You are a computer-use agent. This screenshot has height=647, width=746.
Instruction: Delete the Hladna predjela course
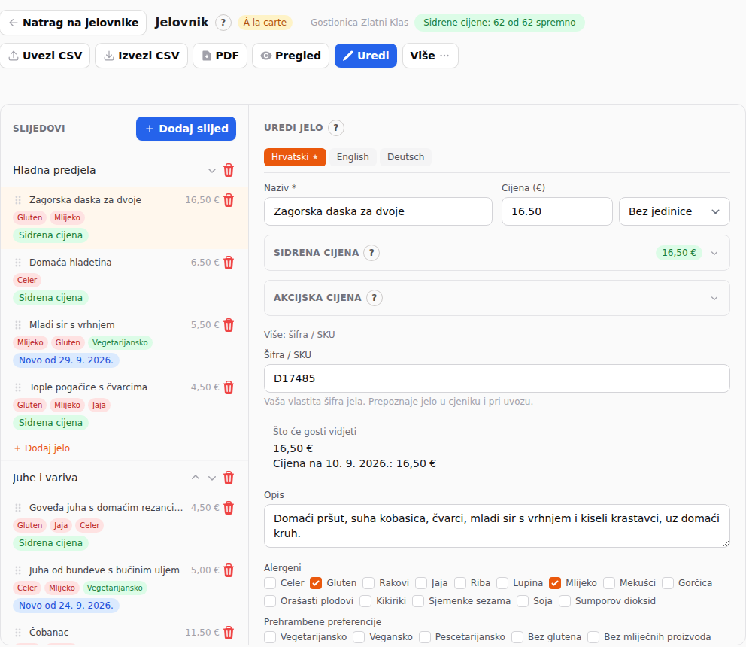[x=229, y=171]
